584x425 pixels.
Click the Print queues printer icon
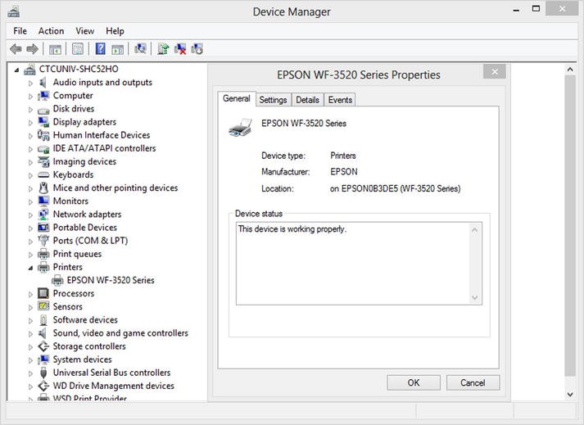(x=43, y=254)
